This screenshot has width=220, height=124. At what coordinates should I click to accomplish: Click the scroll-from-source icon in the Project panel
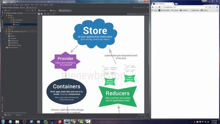click(27, 11)
